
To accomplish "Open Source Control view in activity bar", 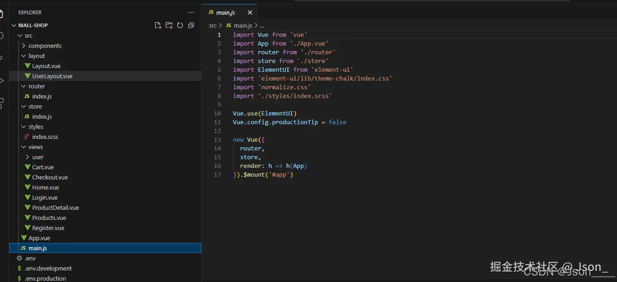I will [x=1, y=58].
